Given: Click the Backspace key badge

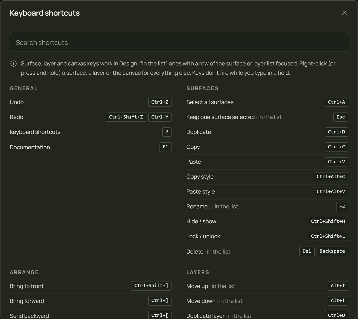Looking at the screenshot, I should tap(332, 251).
